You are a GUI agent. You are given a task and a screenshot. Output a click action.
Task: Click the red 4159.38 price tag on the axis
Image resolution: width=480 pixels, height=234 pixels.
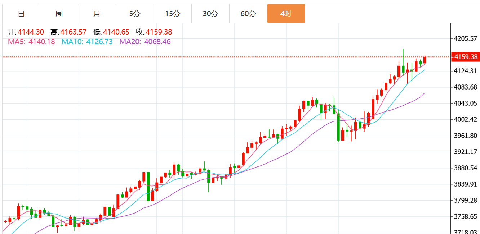click(x=466, y=57)
